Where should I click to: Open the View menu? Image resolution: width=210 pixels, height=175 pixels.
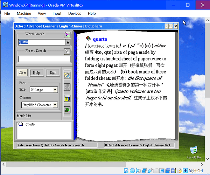[x=42, y=13]
